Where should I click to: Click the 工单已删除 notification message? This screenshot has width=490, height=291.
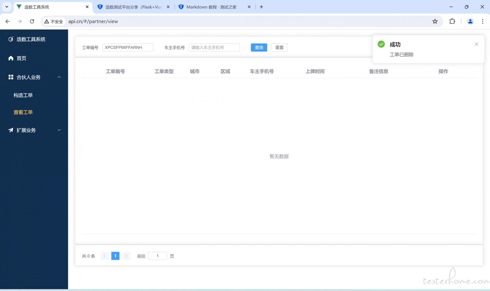pyautogui.click(x=401, y=54)
